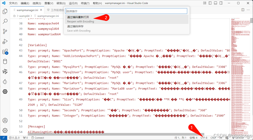Screen dimensions: 253x140
Task: Click the UTF-8 encoding status item
Action: 204,138
